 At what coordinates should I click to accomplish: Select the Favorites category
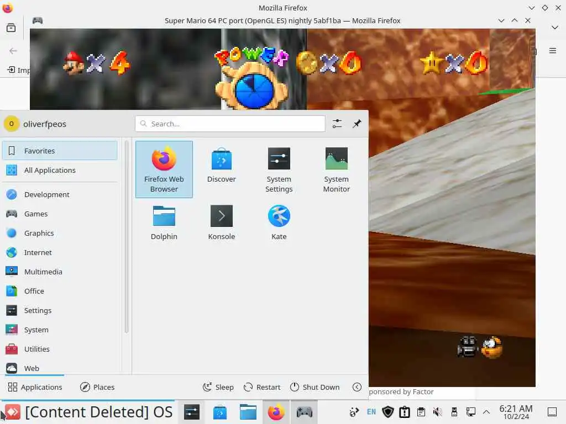pos(60,151)
